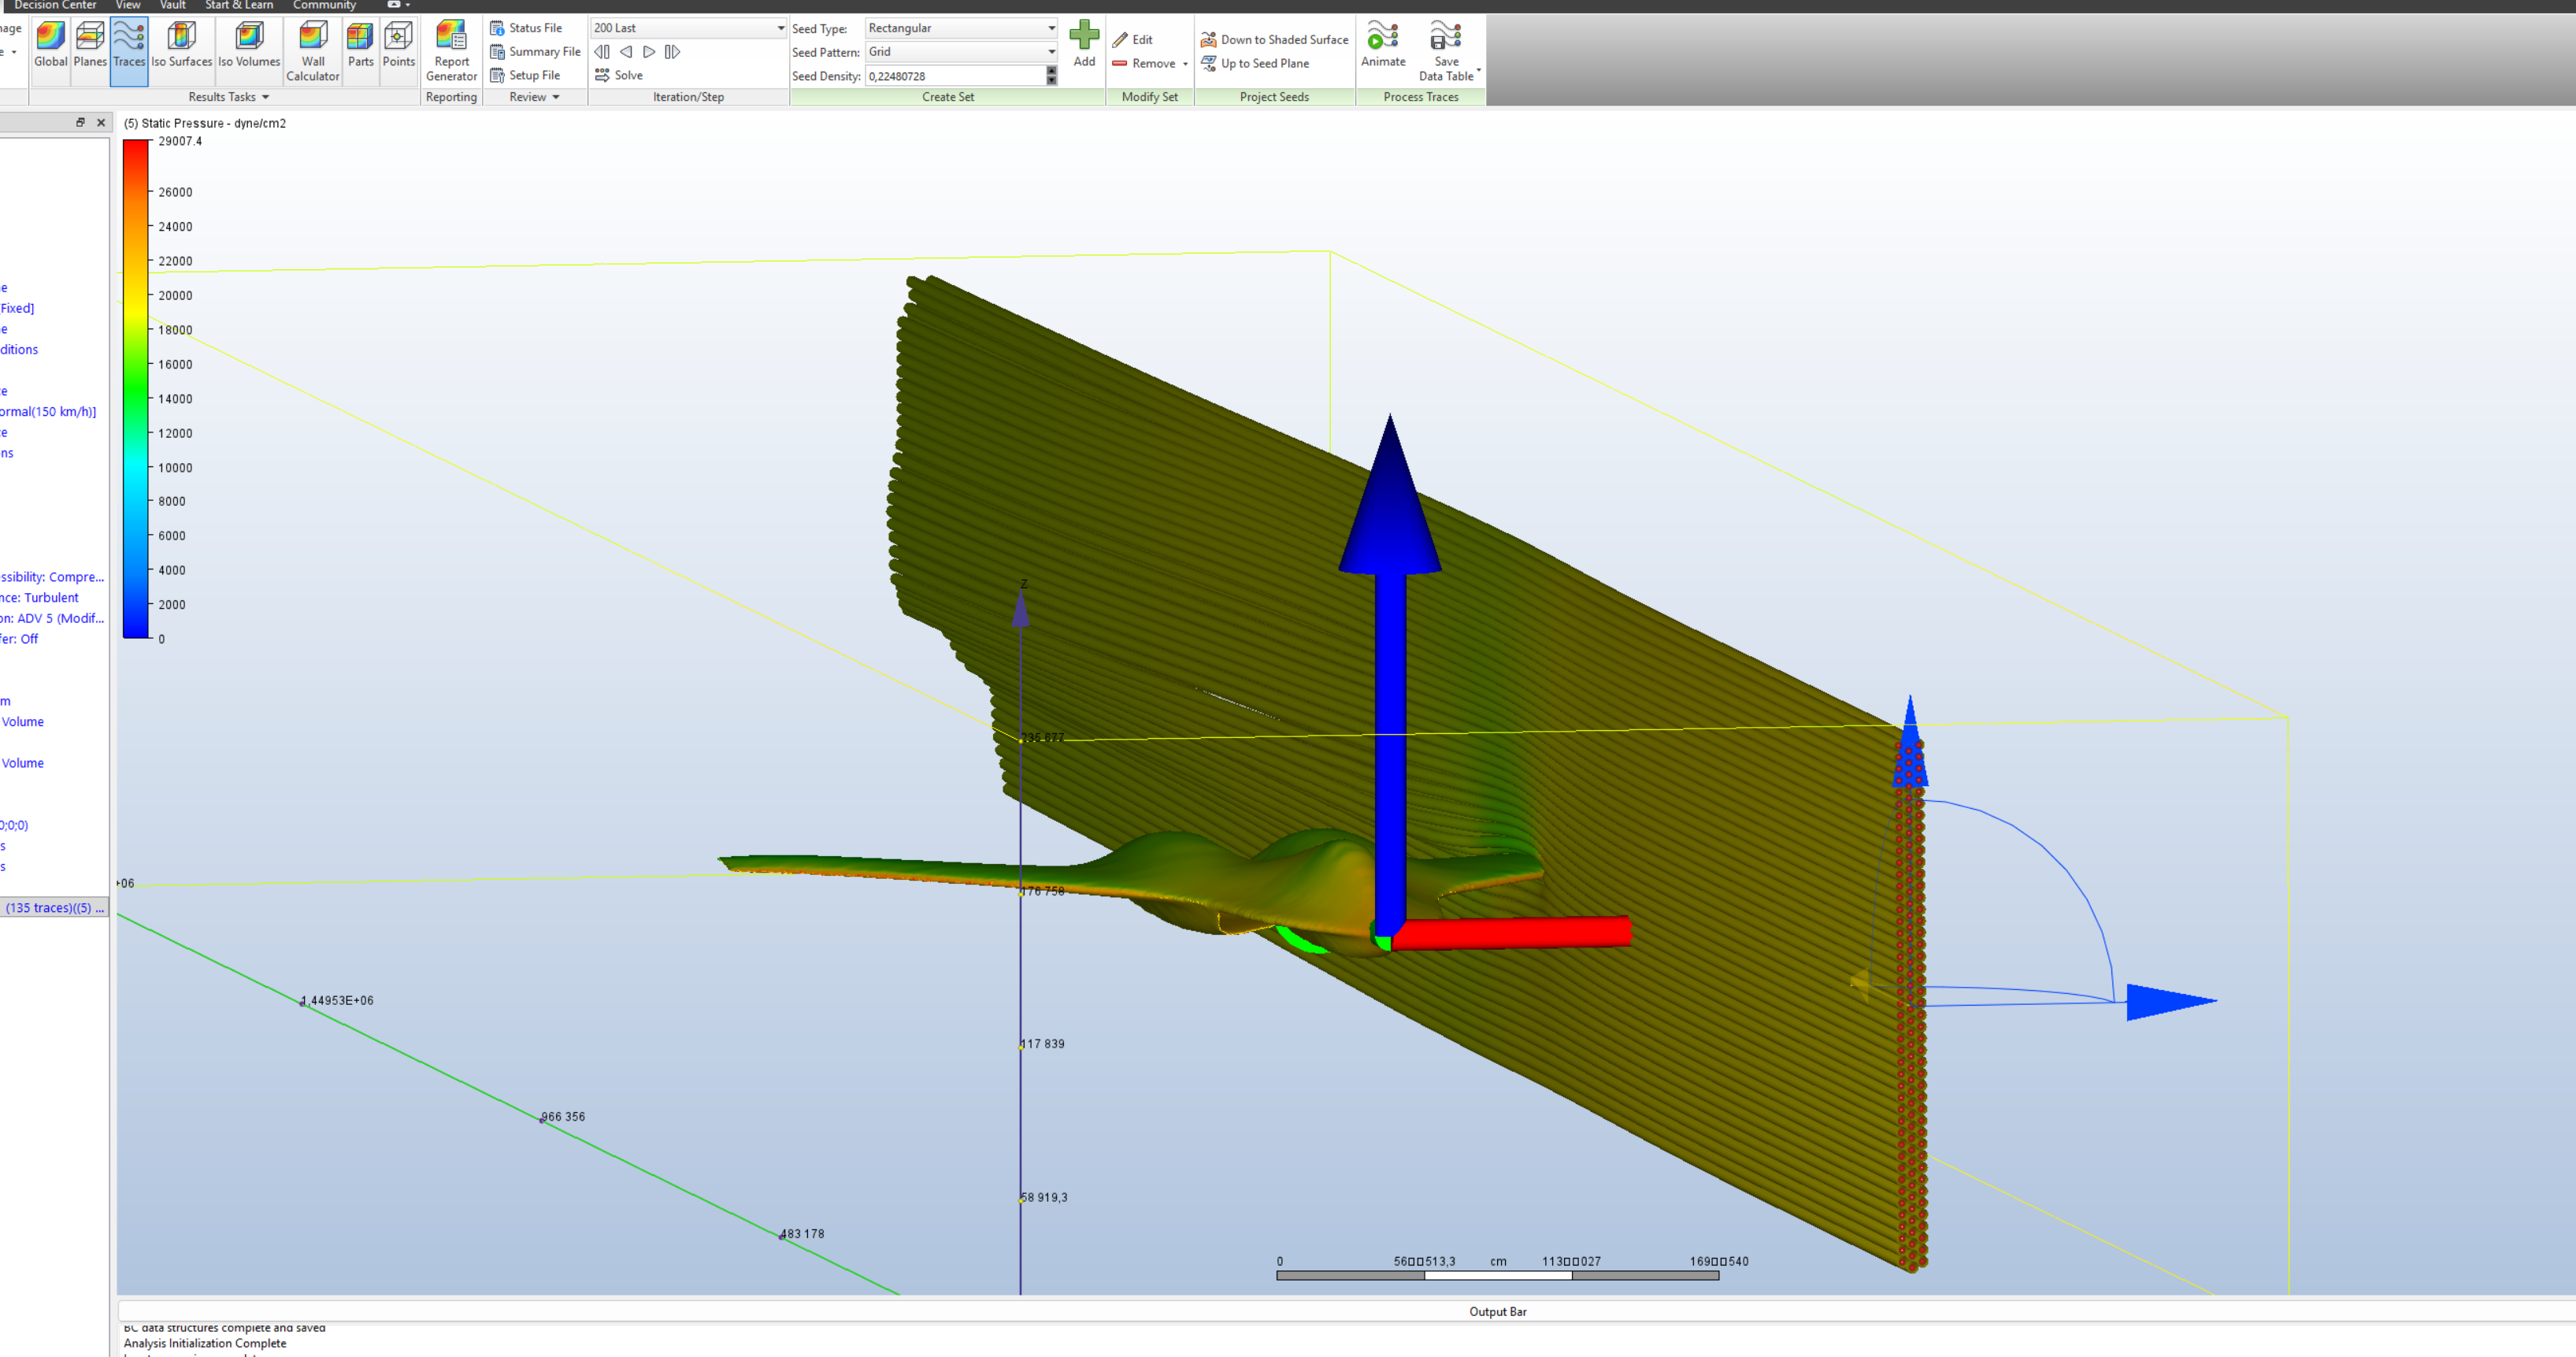Open the Report Generator
The width and height of the screenshot is (2576, 1357).
(451, 51)
